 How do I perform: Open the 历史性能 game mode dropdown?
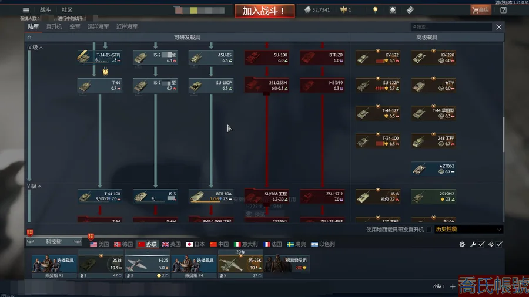coord(468,230)
